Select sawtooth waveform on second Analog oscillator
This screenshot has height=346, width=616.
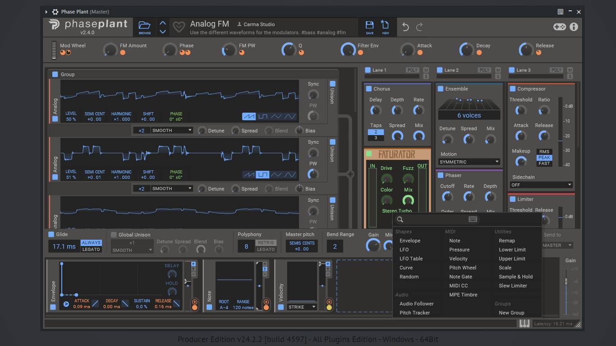click(249, 175)
